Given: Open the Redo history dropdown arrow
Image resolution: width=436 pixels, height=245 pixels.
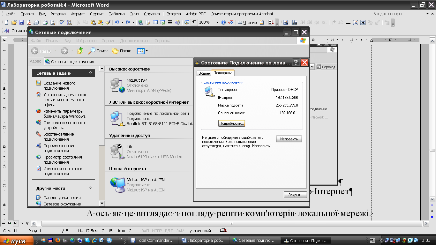Looking at the screenshot, I should (x=133, y=22).
